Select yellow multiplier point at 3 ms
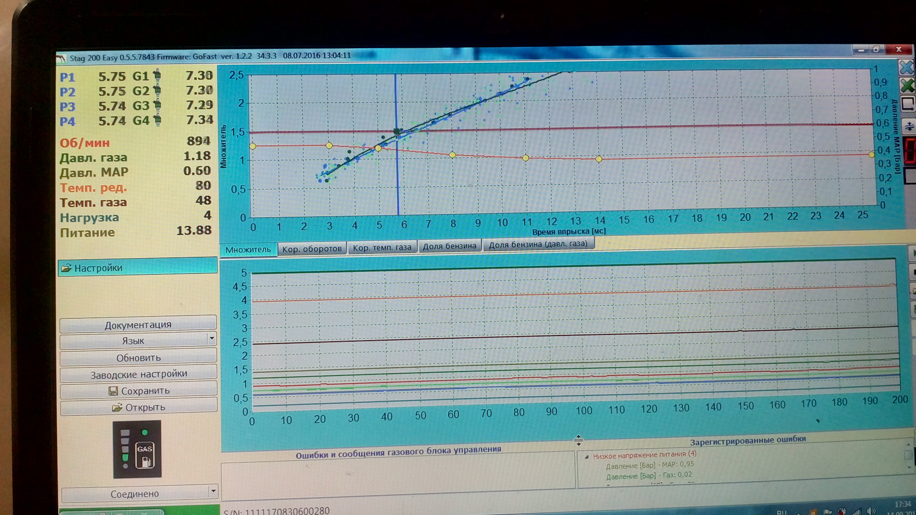The height and width of the screenshot is (515, 916). pyautogui.click(x=329, y=145)
